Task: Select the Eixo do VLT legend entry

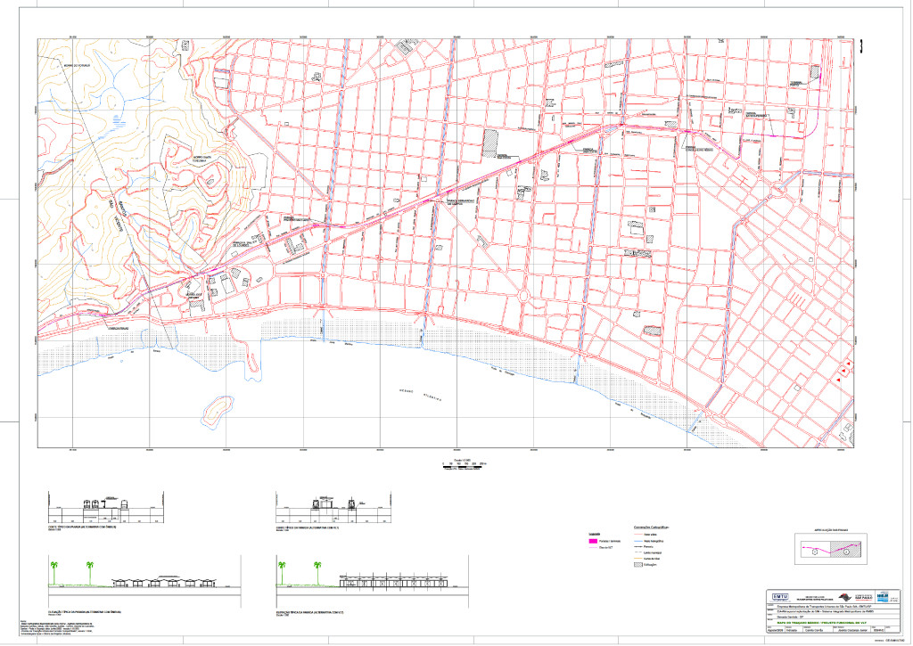Action: pyautogui.click(x=593, y=547)
